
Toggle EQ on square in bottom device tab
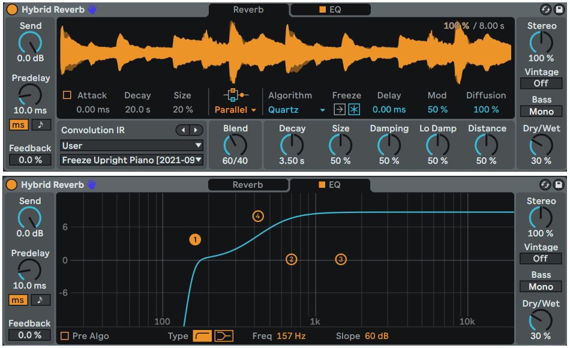322,185
